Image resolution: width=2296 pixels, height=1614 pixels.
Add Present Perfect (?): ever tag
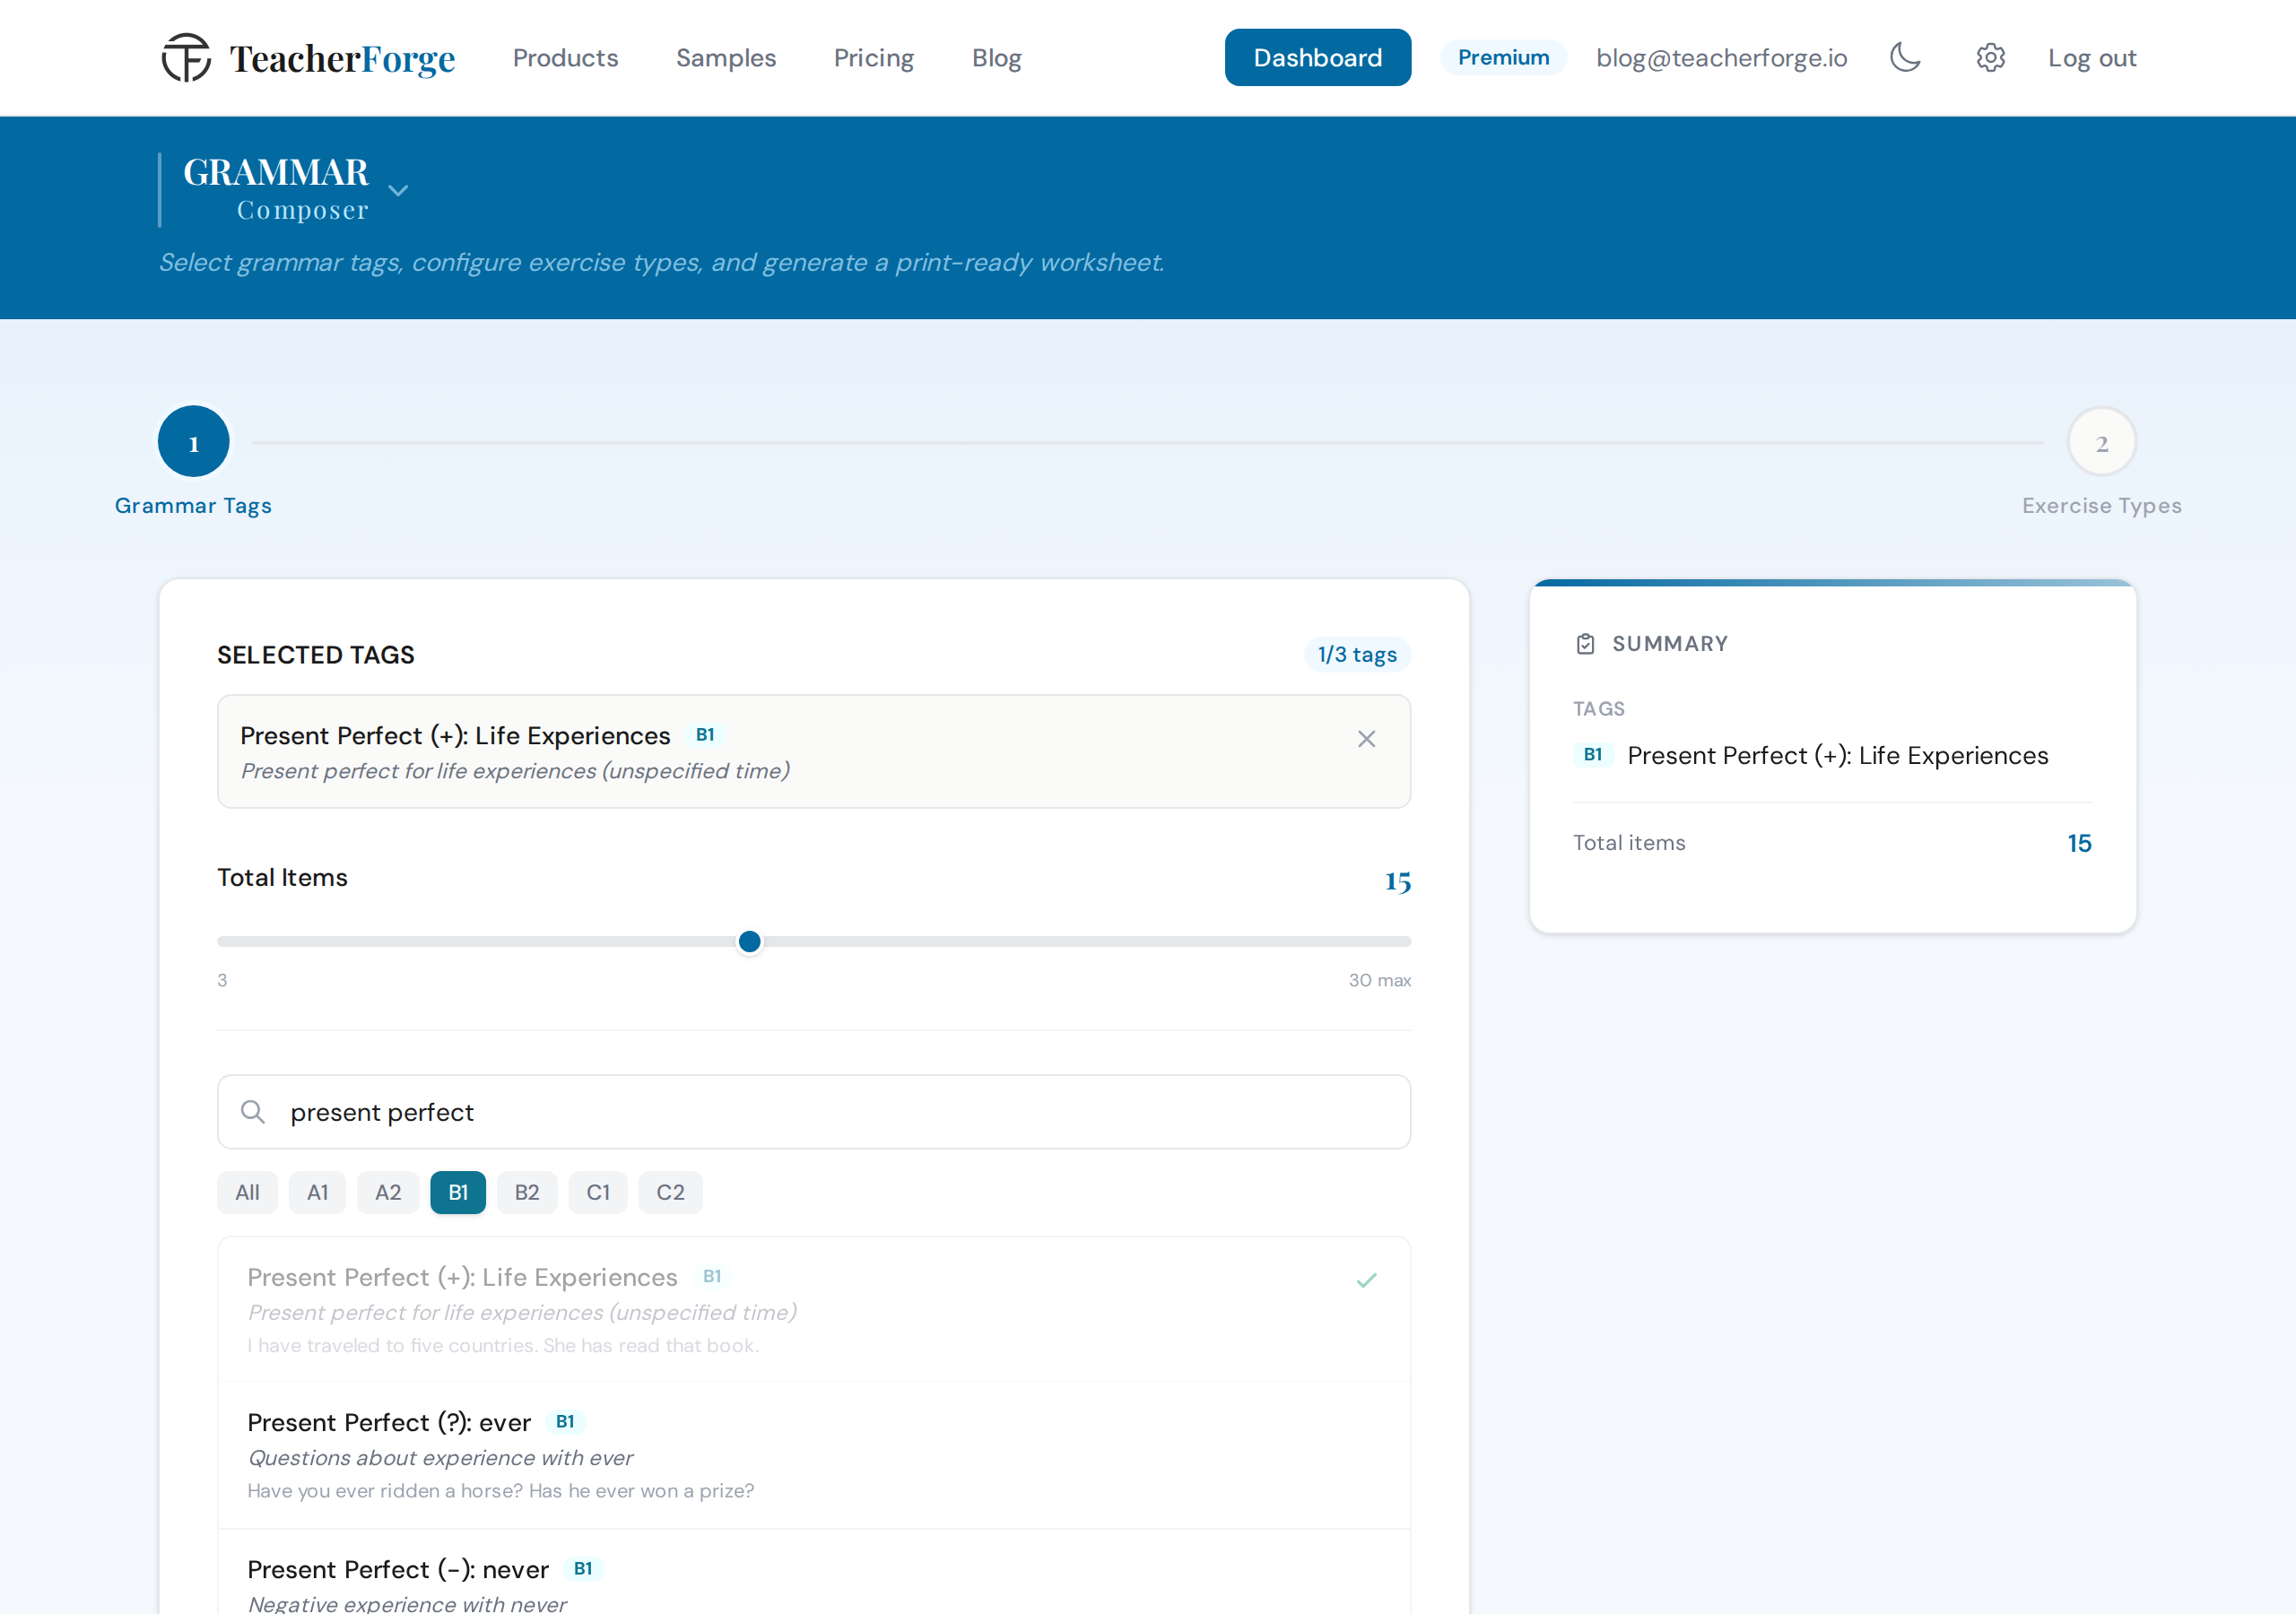click(814, 1456)
